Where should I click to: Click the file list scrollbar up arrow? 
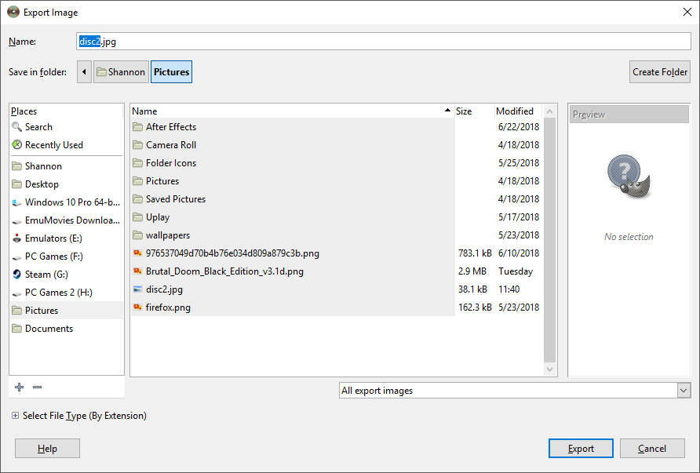pos(549,111)
